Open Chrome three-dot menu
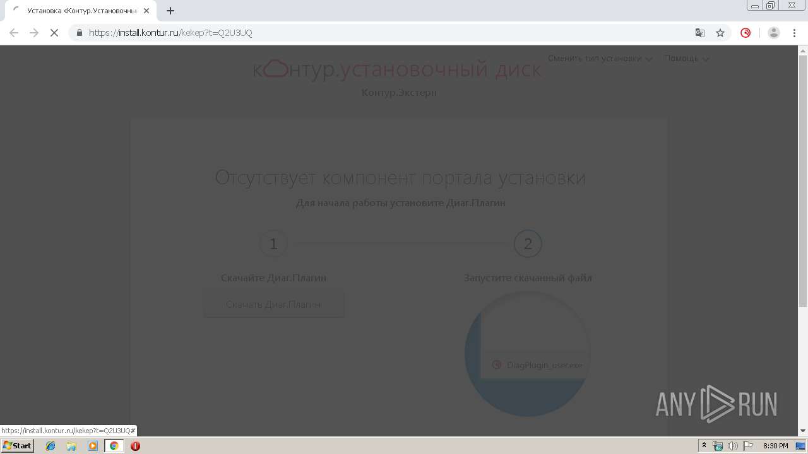This screenshot has height=454, width=808. pyautogui.click(x=795, y=33)
